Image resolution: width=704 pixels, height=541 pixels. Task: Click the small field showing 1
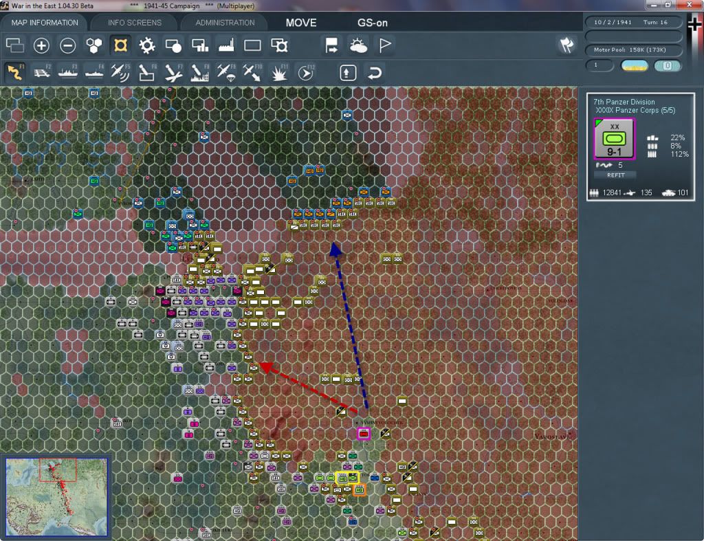tap(599, 65)
